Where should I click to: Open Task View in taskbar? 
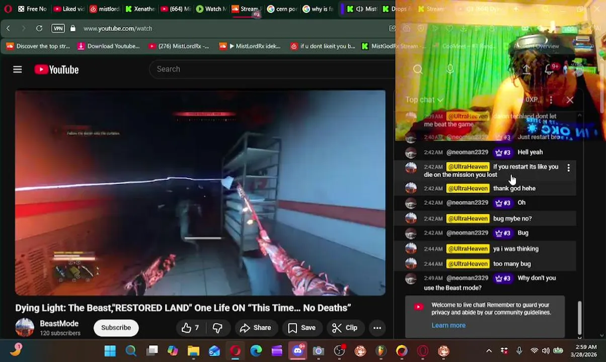coord(152,350)
